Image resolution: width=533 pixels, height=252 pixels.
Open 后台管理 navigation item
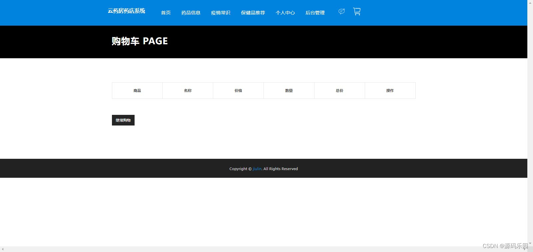pyautogui.click(x=315, y=13)
